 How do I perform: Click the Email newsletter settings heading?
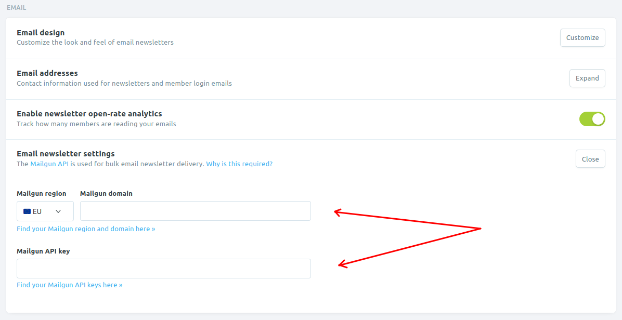point(66,153)
